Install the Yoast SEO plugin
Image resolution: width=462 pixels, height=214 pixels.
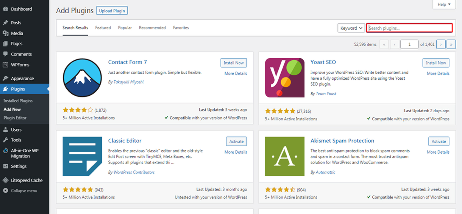[436, 63]
